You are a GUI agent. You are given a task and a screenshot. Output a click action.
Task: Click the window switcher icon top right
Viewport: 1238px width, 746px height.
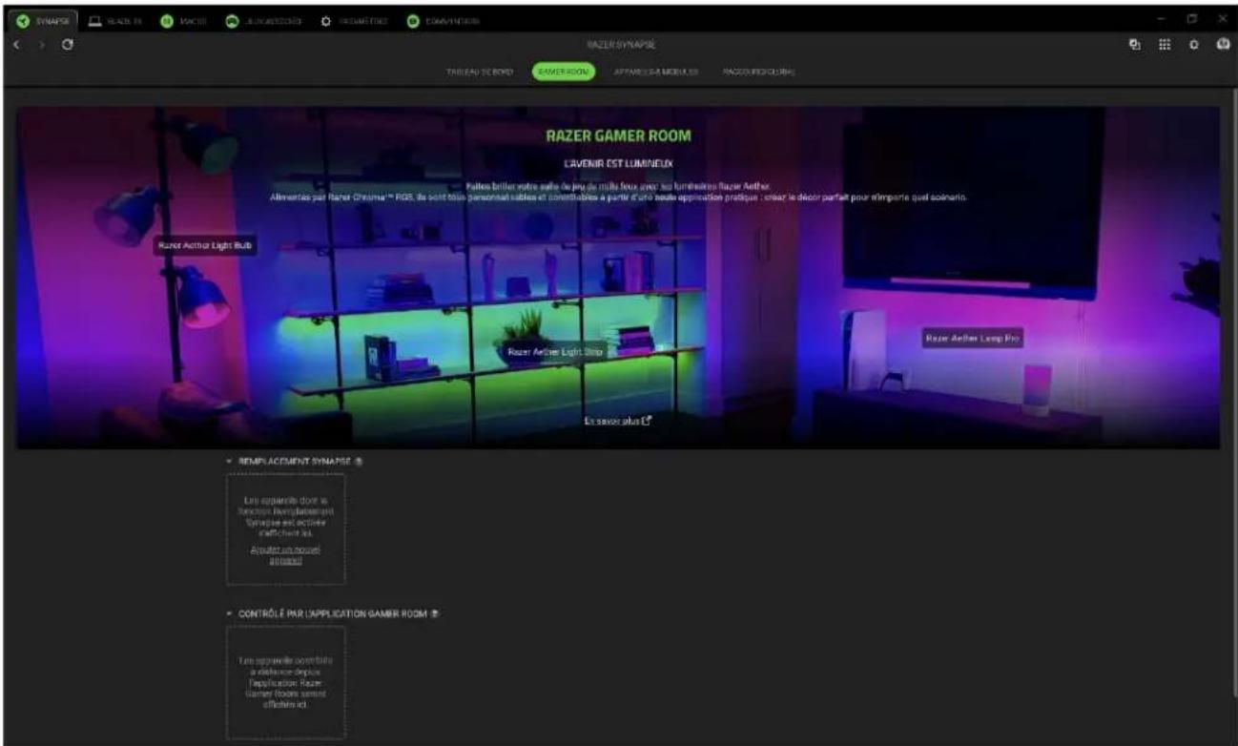[1136, 45]
